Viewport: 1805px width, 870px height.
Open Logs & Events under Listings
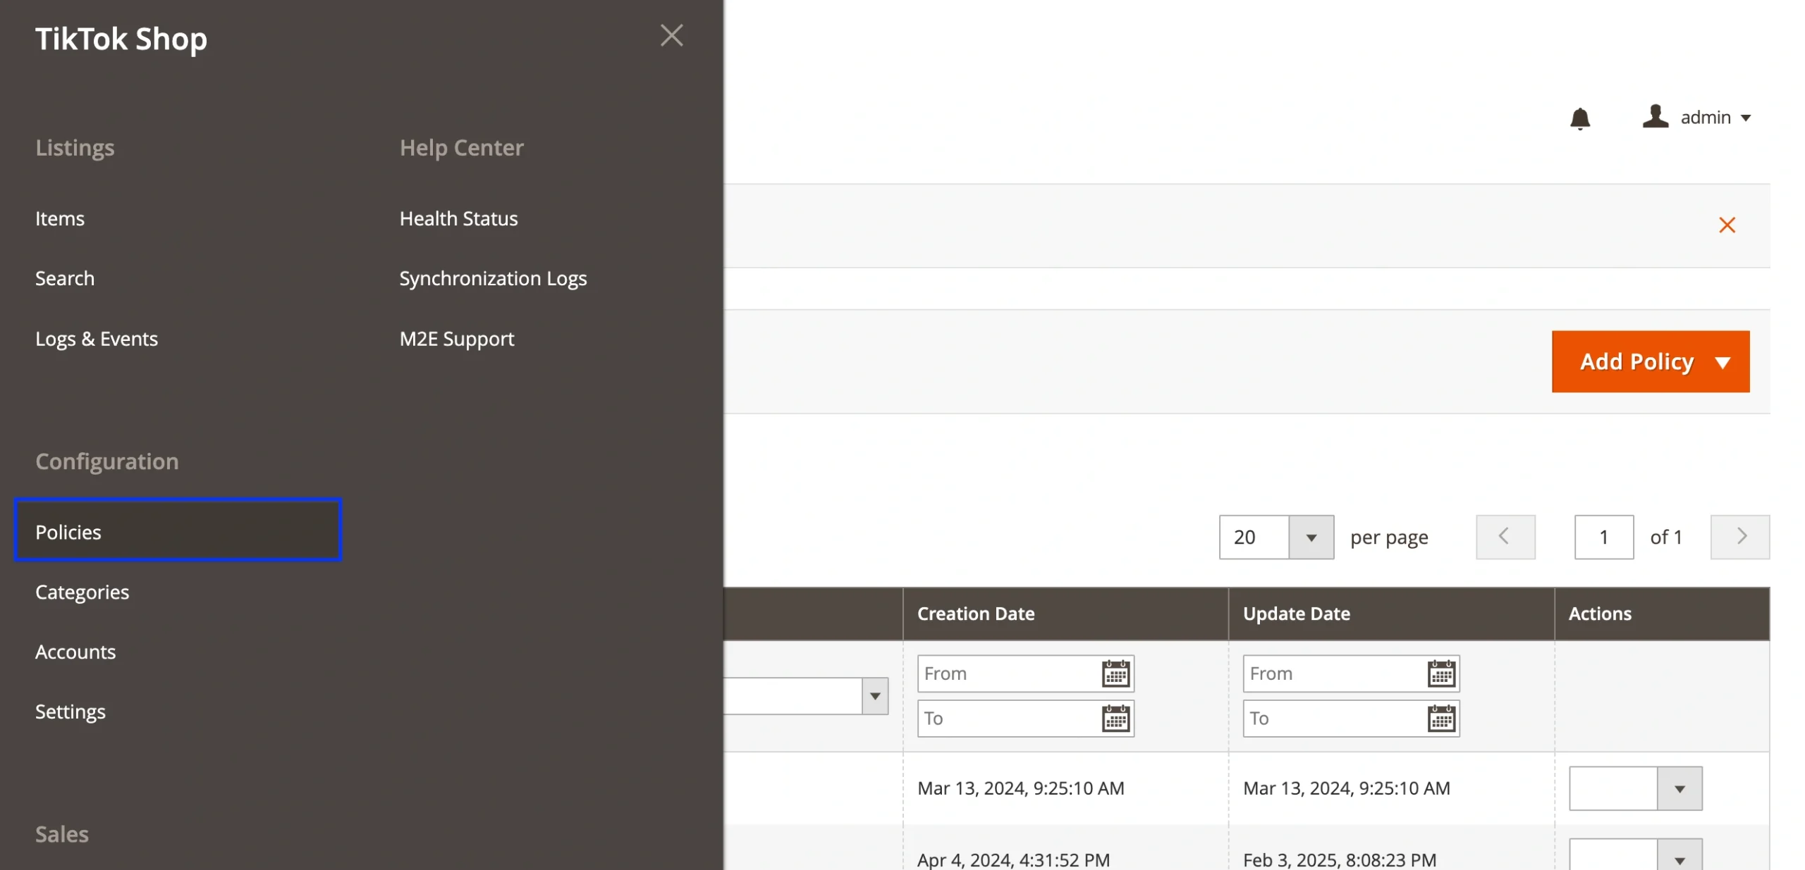click(x=97, y=339)
